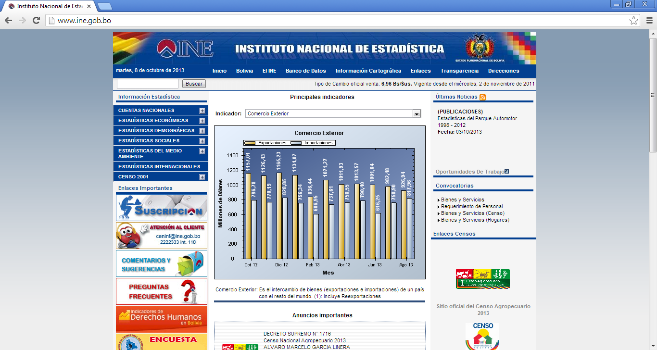Expand Estadísticas Sociales plus icon

pos(202,141)
